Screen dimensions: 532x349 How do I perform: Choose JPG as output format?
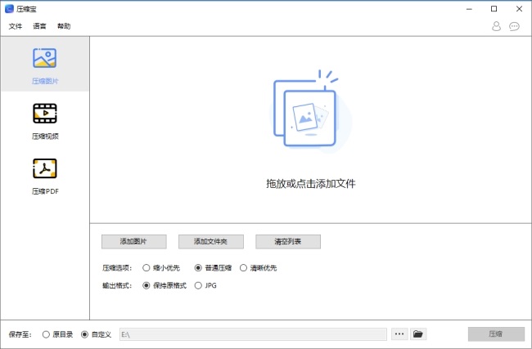(198, 285)
